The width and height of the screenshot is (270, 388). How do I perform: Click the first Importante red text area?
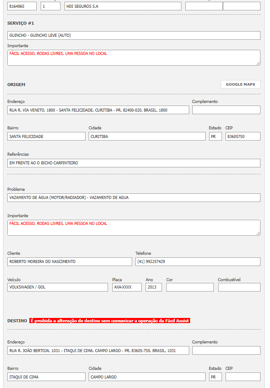point(134,58)
